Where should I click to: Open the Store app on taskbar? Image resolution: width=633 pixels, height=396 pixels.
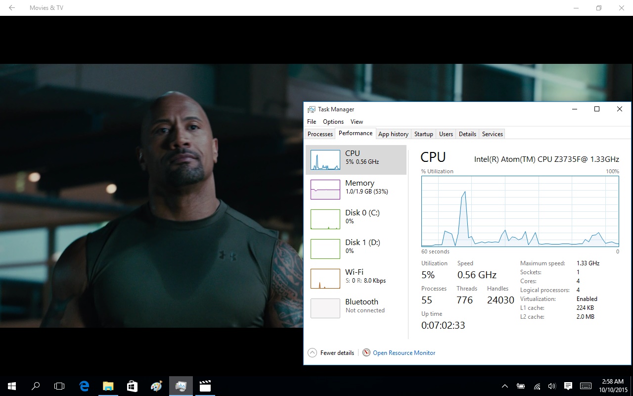pyautogui.click(x=132, y=386)
